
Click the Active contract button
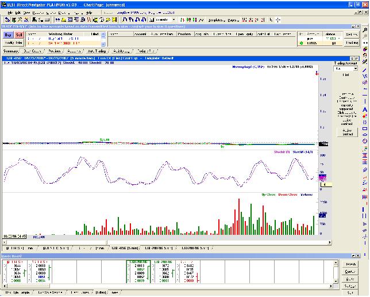click(346, 132)
